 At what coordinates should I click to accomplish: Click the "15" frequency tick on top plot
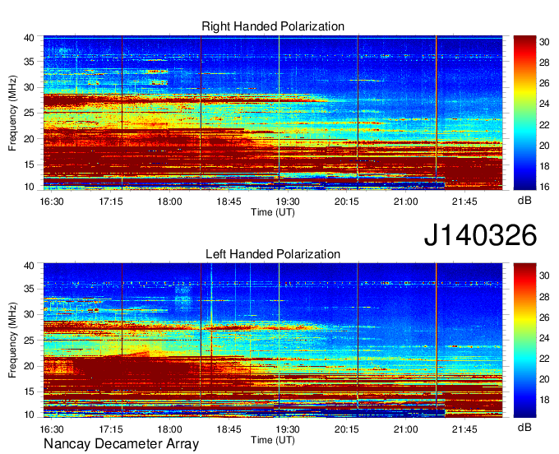(30, 164)
